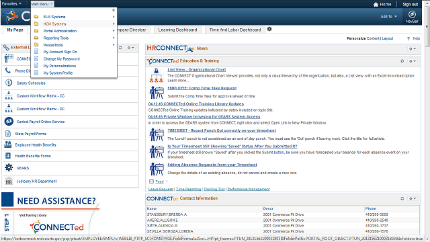Viewport: 430px width, 242px height.
Task: Select STANSBURY,BRENDA A contact row
Action: pyautogui.click(x=282, y=214)
